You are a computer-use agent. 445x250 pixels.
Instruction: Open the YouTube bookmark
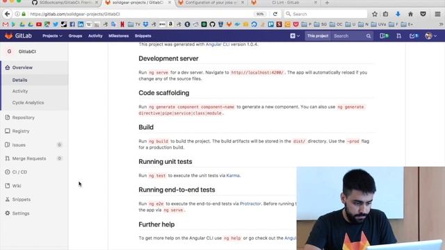click(x=39, y=24)
